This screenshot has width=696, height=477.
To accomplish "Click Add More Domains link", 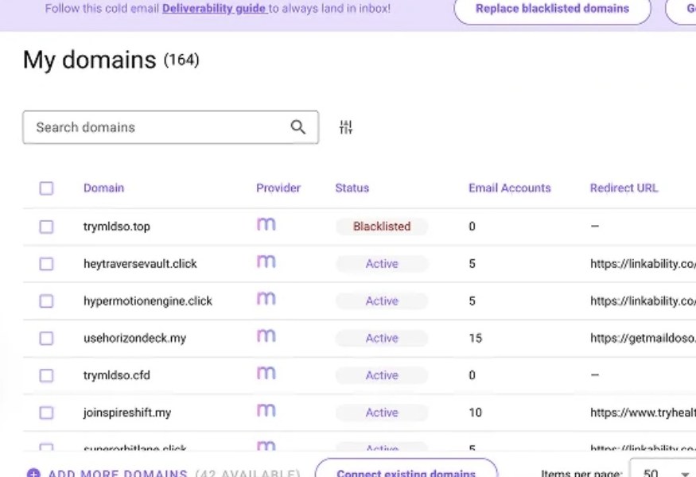I will [x=118, y=473].
